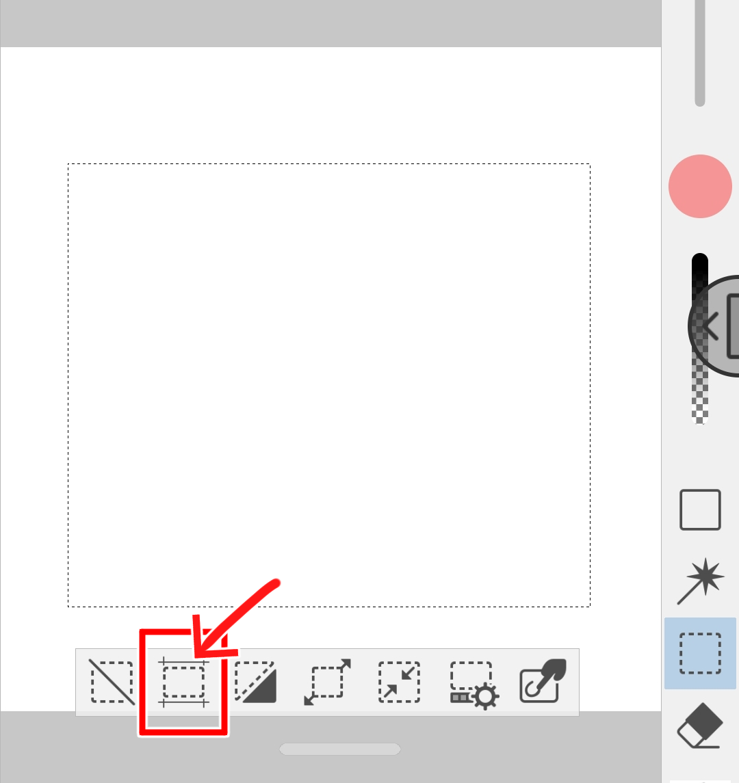
Task: Open the pink drawing color circle
Action: click(700, 186)
